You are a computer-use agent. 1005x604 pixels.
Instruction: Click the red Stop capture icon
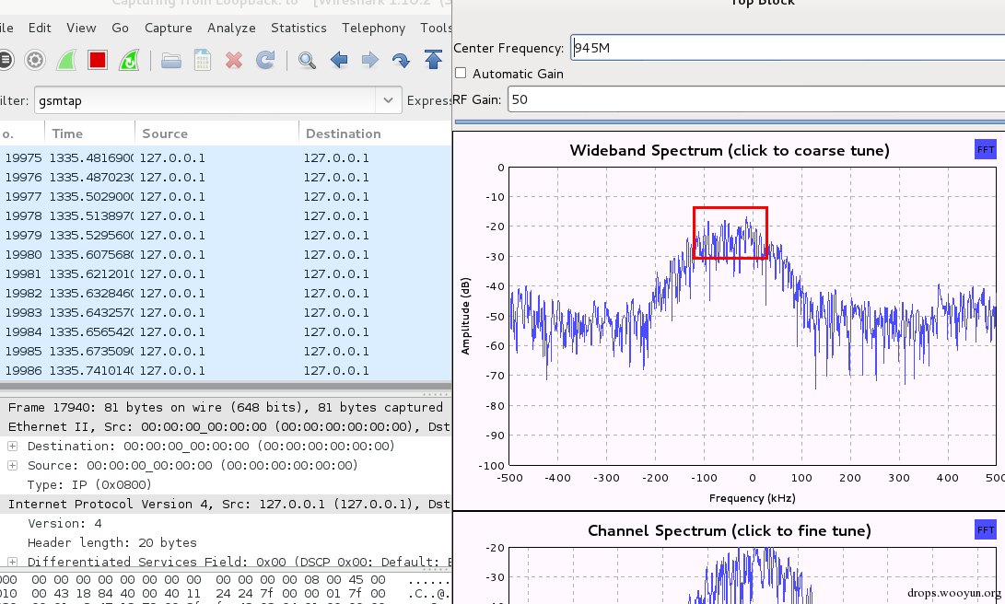tap(98, 61)
